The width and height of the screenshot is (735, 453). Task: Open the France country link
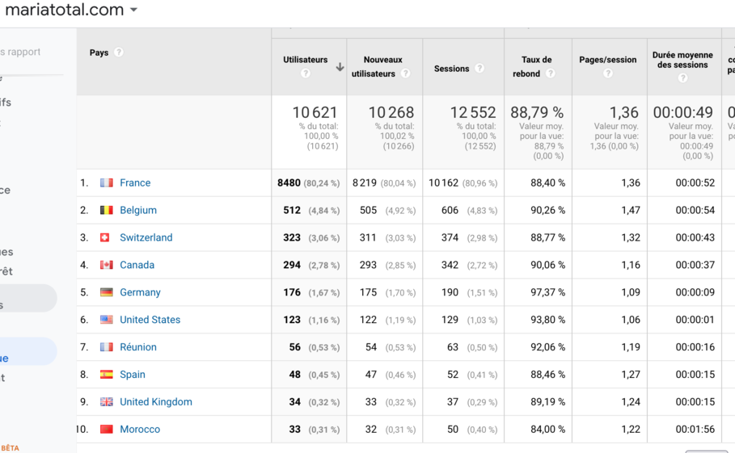coord(135,183)
